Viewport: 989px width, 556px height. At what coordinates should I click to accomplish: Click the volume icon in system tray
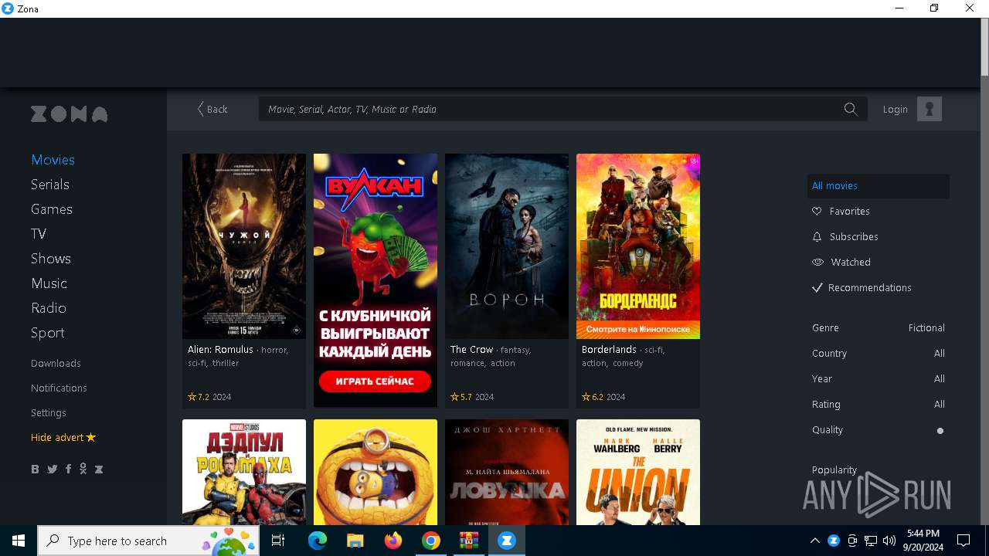click(x=889, y=541)
